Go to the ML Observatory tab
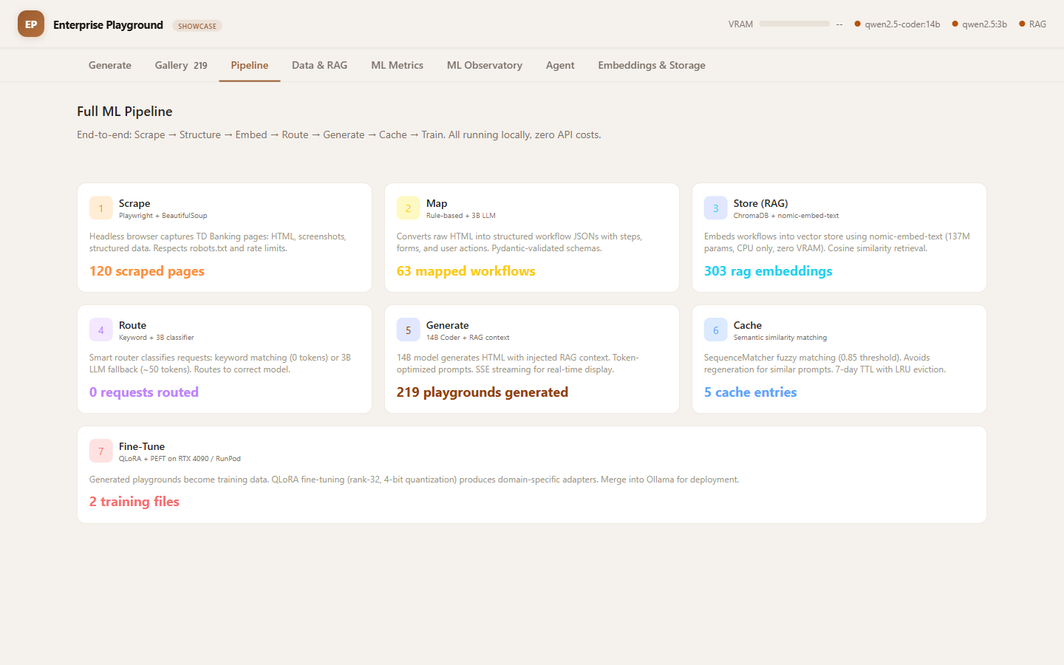The height and width of the screenshot is (665, 1064). (484, 65)
